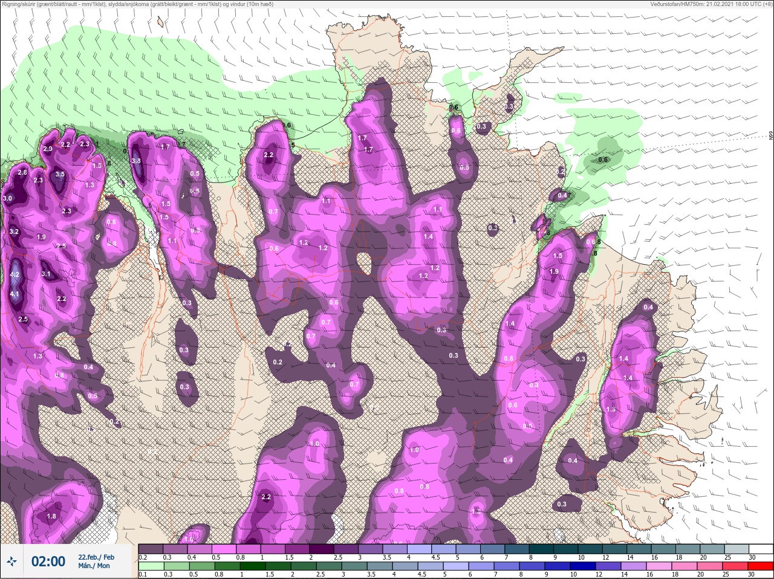Click the 22.feb./Feb Mán./Mon date label
Image resolution: width=774 pixels, height=579 pixels.
[96, 561]
